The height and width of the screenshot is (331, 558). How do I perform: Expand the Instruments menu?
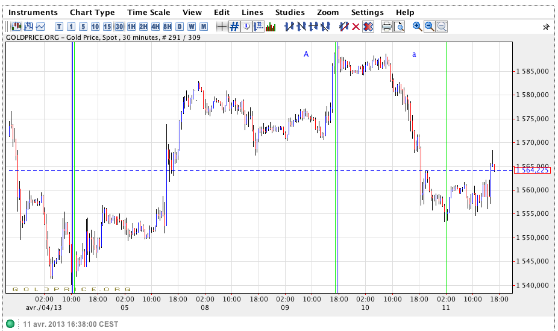[x=33, y=12]
